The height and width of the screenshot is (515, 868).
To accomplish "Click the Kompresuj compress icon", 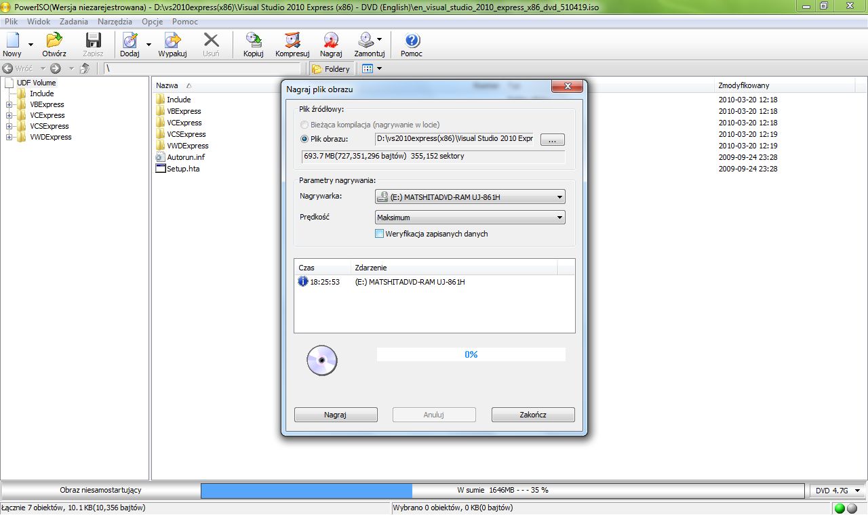I will click(x=292, y=41).
